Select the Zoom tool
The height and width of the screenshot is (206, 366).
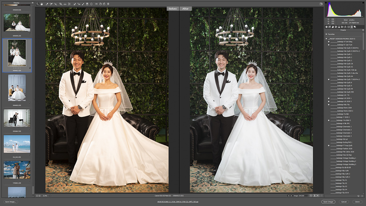click(x=37, y=4)
